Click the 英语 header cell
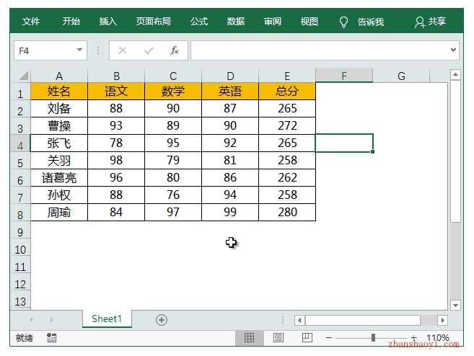Image resolution: width=474 pixels, height=356 pixels. [x=230, y=92]
